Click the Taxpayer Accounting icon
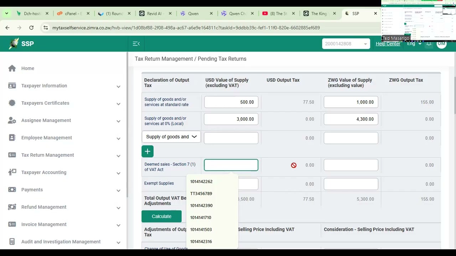The width and height of the screenshot is (456, 256). (x=12, y=172)
